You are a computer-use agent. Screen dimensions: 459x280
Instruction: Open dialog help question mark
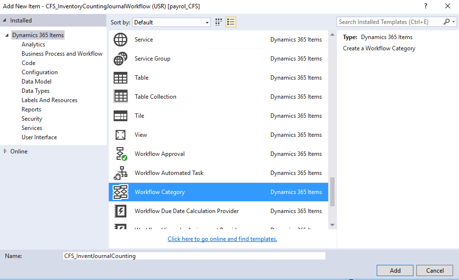pos(425,6)
